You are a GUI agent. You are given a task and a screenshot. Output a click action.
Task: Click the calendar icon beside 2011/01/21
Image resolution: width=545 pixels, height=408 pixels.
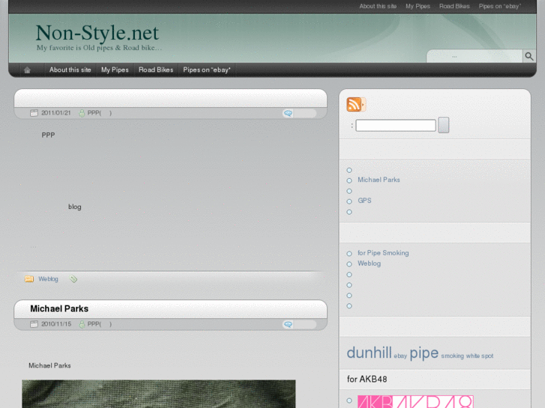click(x=34, y=113)
